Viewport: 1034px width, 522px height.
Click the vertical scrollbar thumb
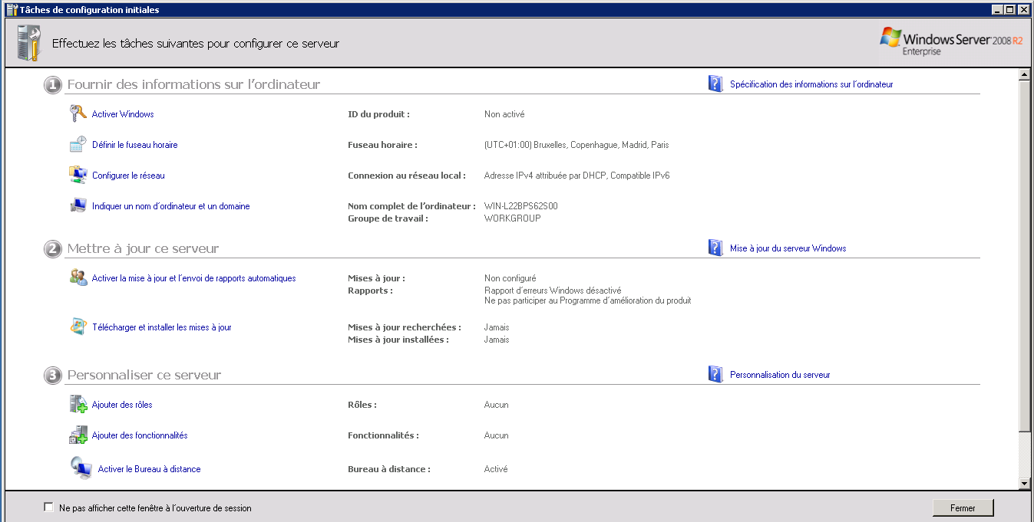point(1024,255)
